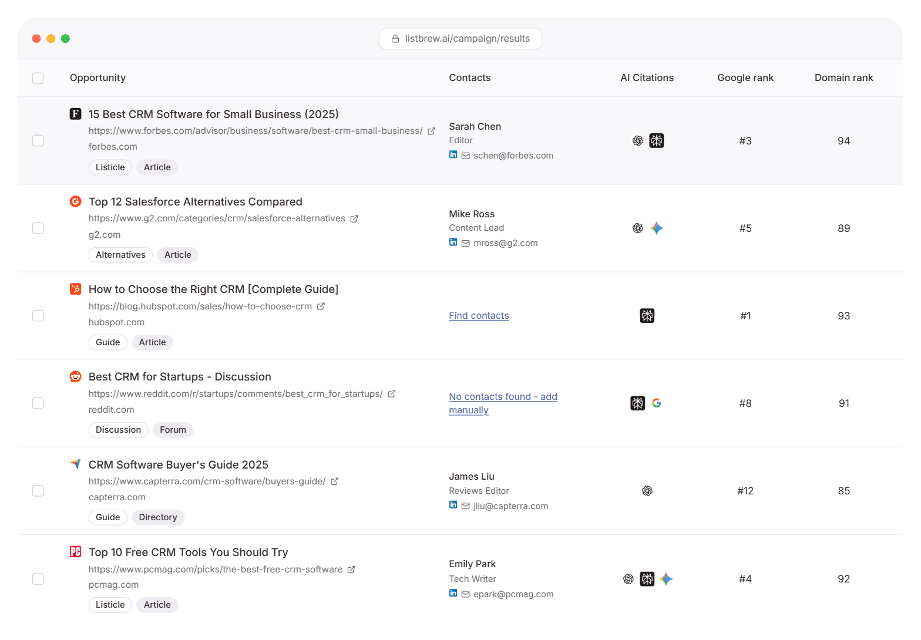Click the Google citation icon in Reddit row
Image resolution: width=921 pixels, height=640 pixels.
[657, 403]
